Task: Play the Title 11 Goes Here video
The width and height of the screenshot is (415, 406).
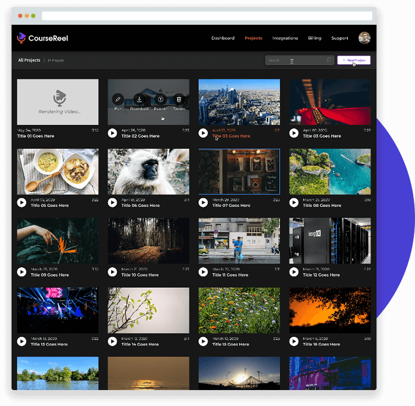Action: click(x=203, y=272)
